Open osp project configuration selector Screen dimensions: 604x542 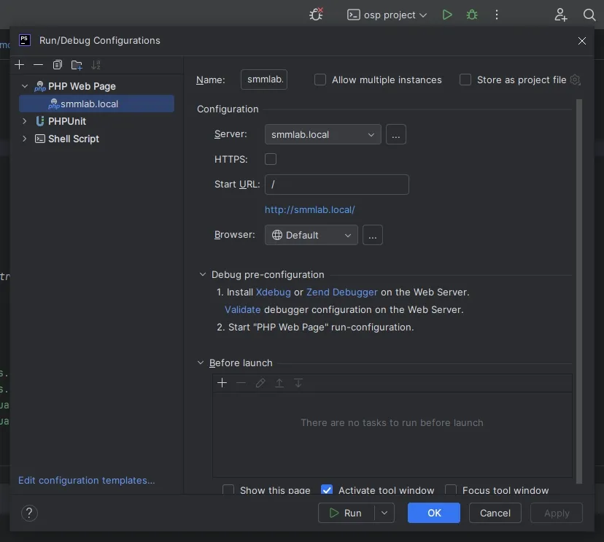(387, 15)
